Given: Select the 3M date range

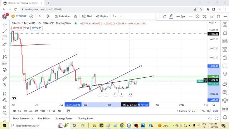Looking at the screenshot, I should coord(31,111).
